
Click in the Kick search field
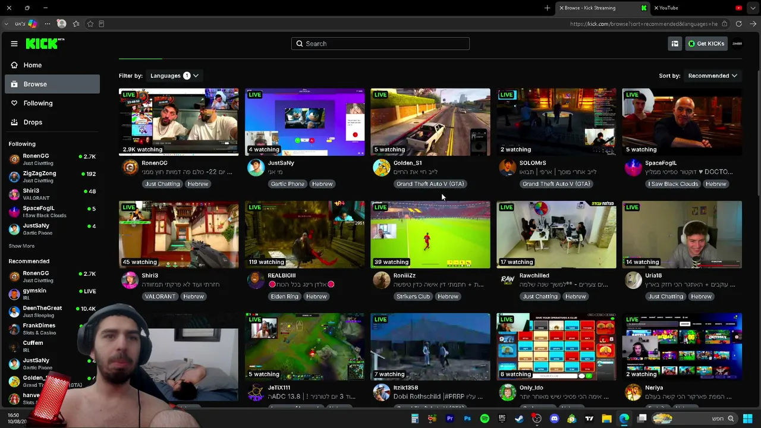380,43
